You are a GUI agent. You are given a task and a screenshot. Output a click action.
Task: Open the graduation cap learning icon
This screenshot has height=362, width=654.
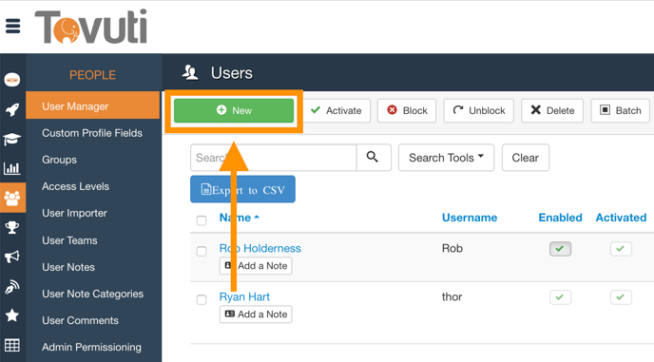[12, 139]
